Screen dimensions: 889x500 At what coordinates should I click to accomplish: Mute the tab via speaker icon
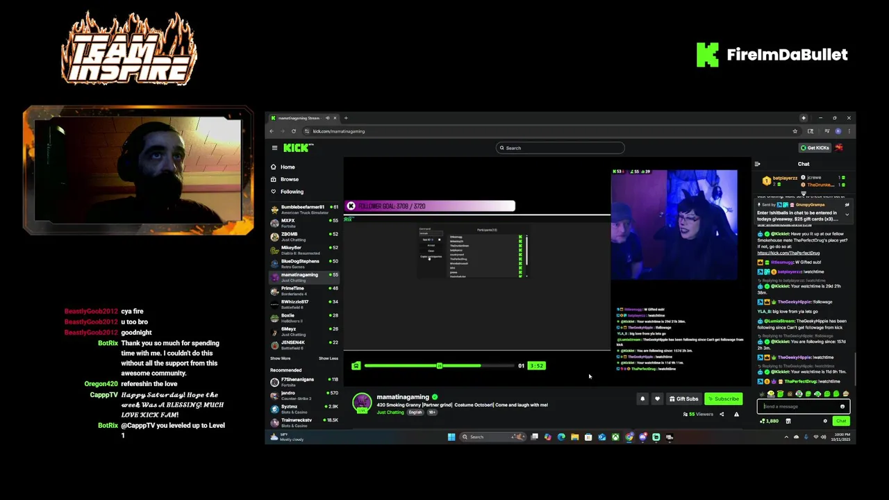tap(327, 118)
